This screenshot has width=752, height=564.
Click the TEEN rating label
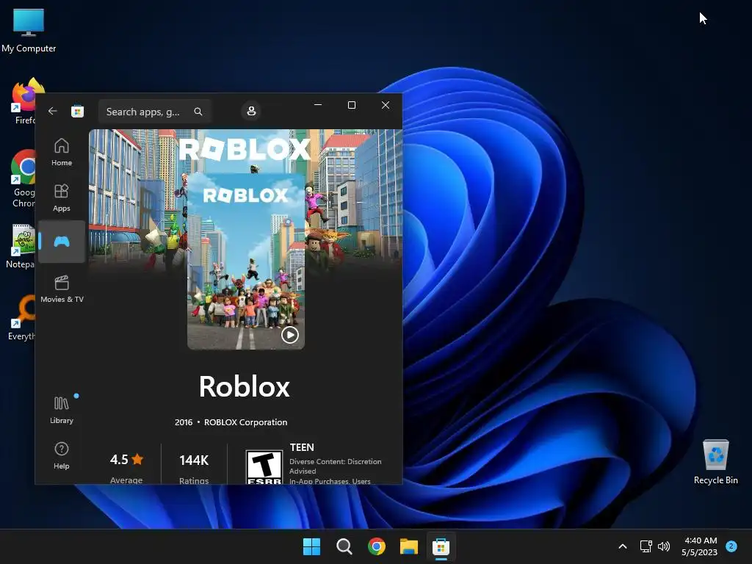(302, 447)
